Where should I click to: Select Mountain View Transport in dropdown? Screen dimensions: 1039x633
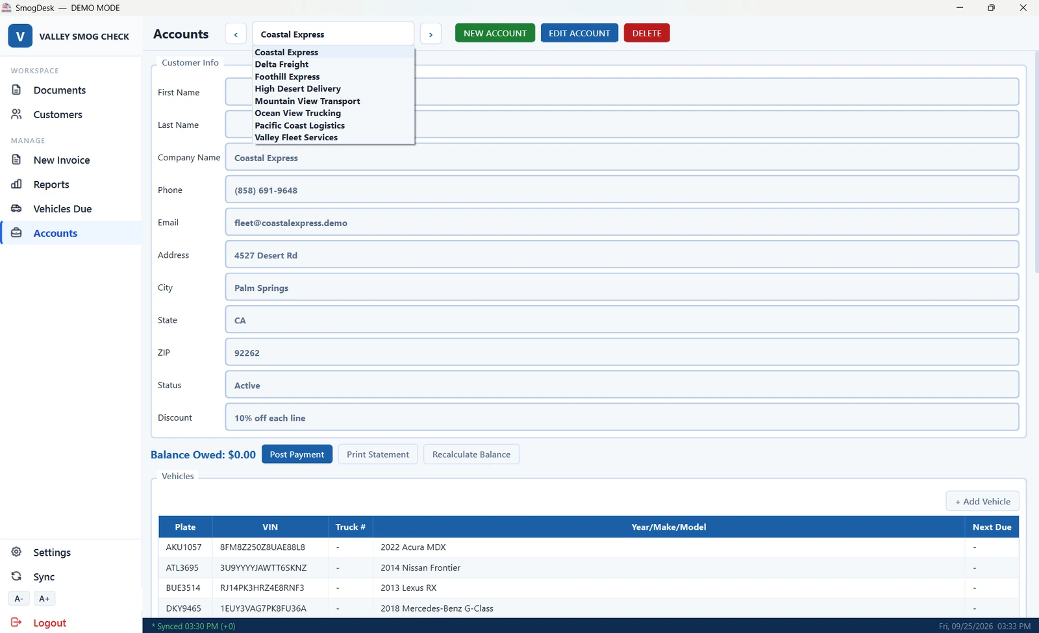[x=333, y=101]
